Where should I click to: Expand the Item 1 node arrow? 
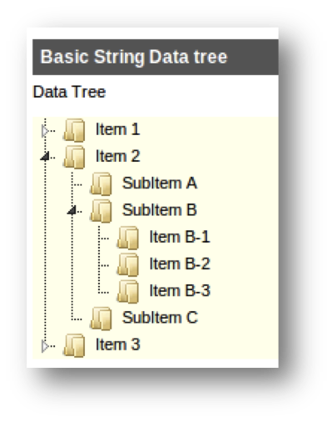[45, 131]
